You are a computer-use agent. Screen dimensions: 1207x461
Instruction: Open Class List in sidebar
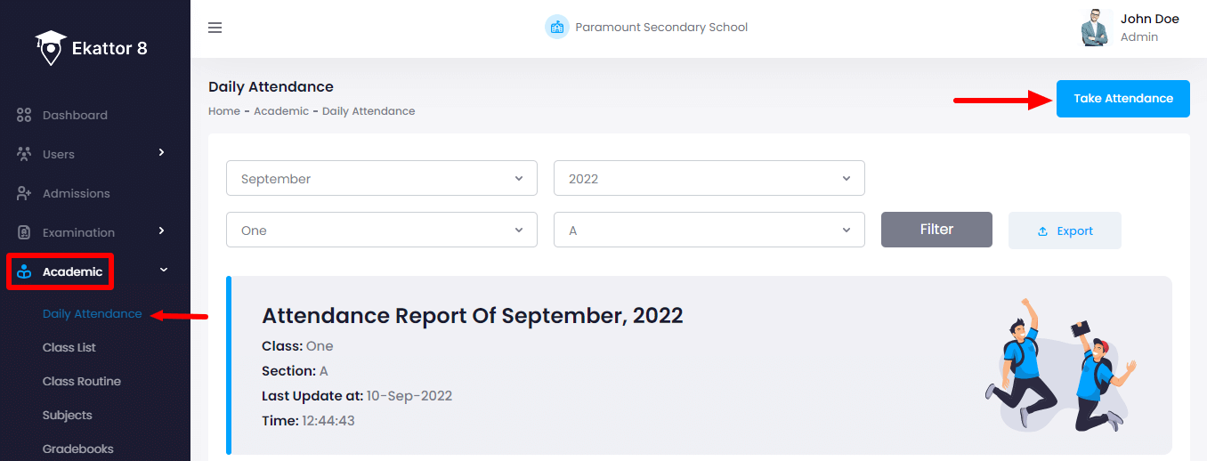(x=69, y=347)
